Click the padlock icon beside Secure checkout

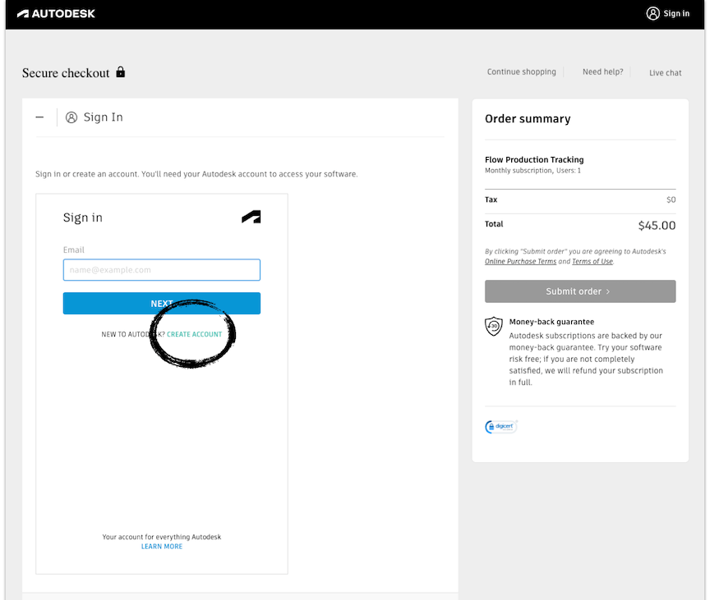coord(121,72)
